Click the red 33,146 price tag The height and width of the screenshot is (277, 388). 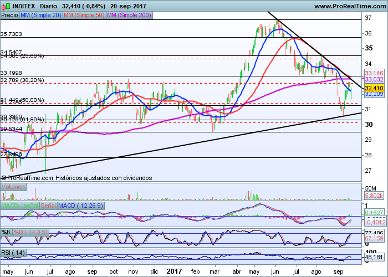click(374, 73)
